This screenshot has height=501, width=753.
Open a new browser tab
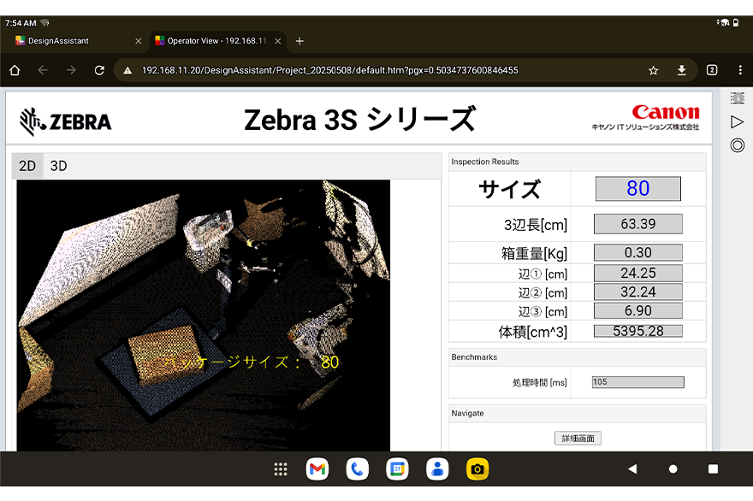coord(299,41)
